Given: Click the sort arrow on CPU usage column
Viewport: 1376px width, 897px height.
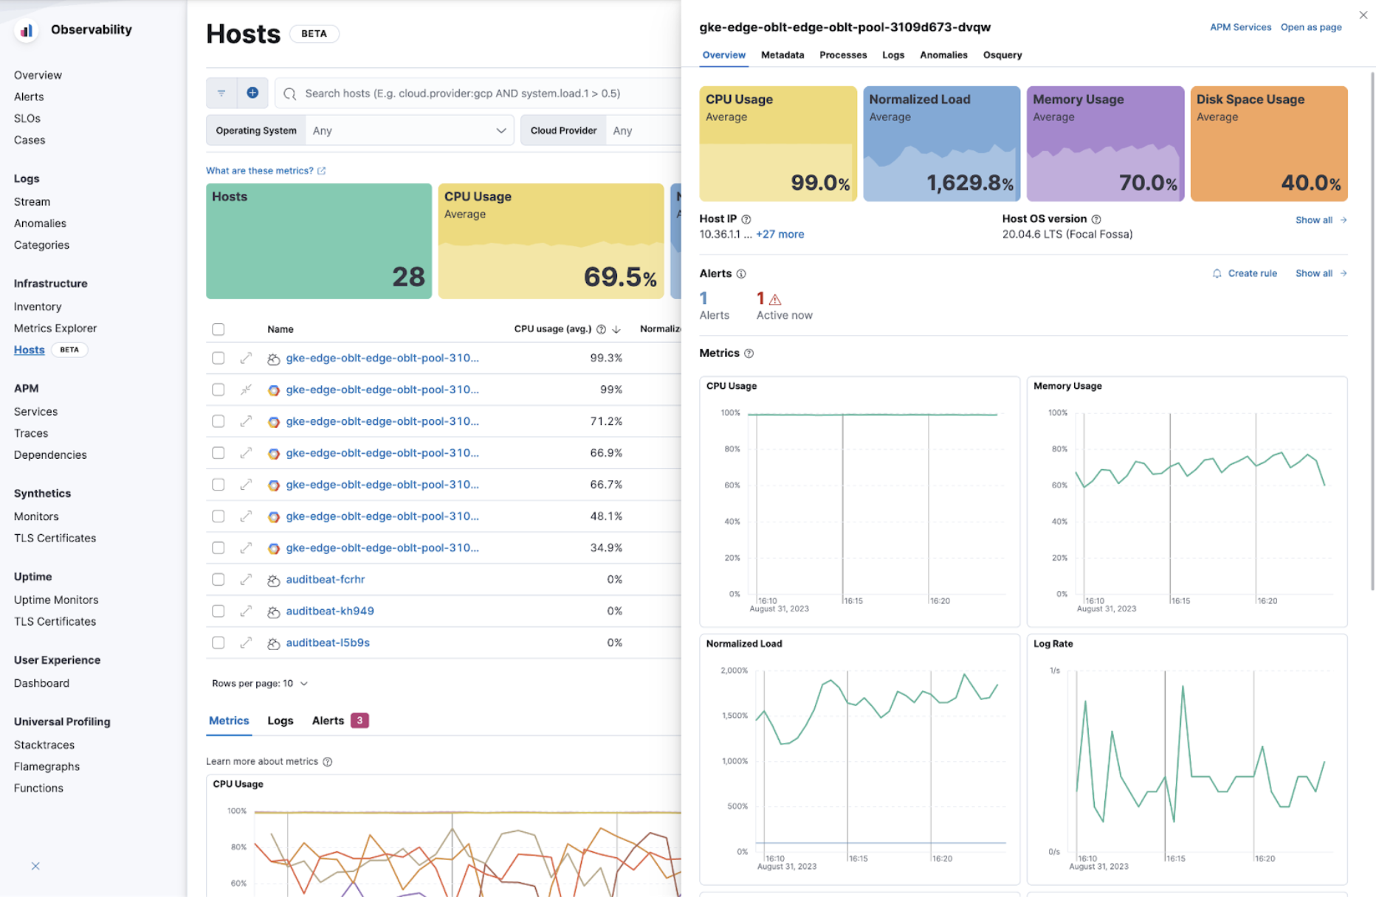Looking at the screenshot, I should 617,329.
